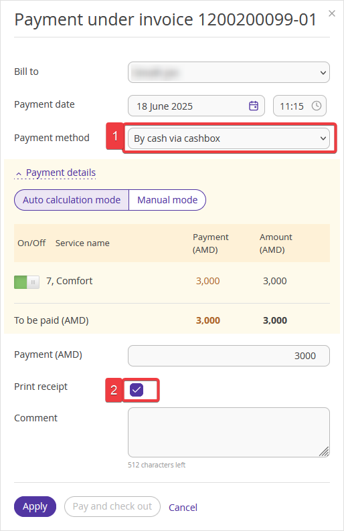Click the Apply button
The height and width of the screenshot is (531, 344).
tap(35, 506)
